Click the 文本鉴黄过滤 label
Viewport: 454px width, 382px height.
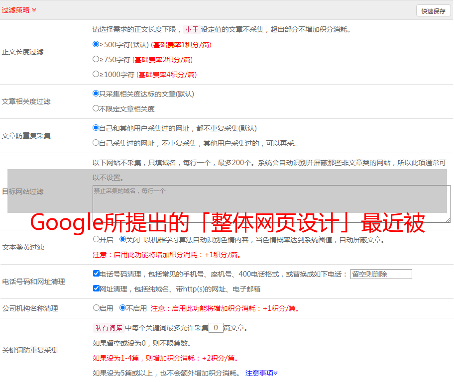pos(23,247)
